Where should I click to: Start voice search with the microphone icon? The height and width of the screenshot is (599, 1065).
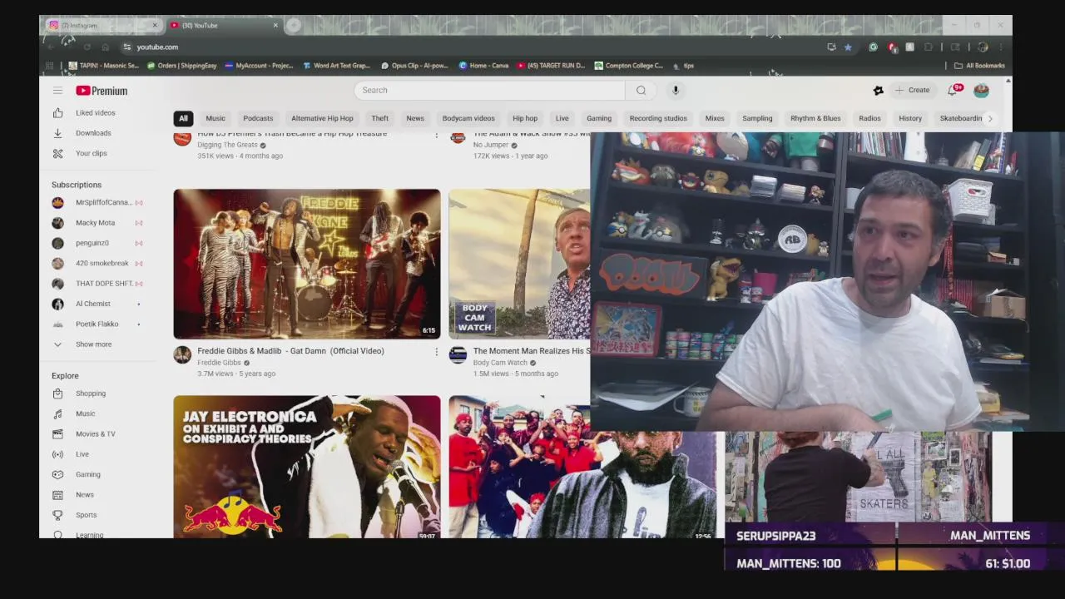click(676, 90)
